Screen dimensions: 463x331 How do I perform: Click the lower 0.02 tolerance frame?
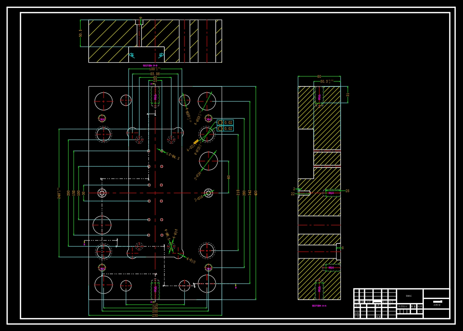pyautogui.click(x=225, y=129)
